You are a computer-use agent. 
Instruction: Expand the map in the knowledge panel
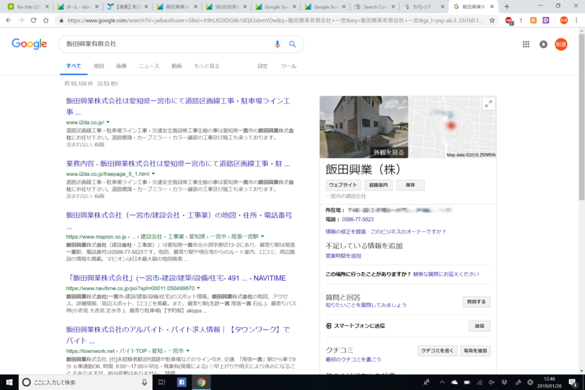pyautogui.click(x=488, y=104)
